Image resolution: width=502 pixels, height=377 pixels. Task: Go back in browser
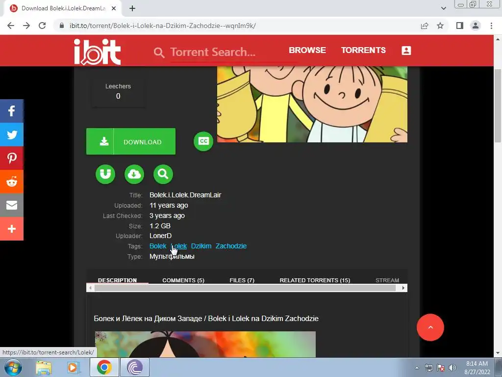click(x=11, y=26)
